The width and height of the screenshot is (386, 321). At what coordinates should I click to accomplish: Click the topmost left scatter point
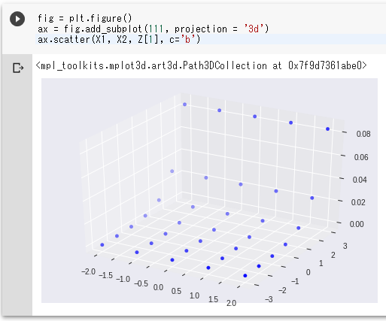[184, 104]
